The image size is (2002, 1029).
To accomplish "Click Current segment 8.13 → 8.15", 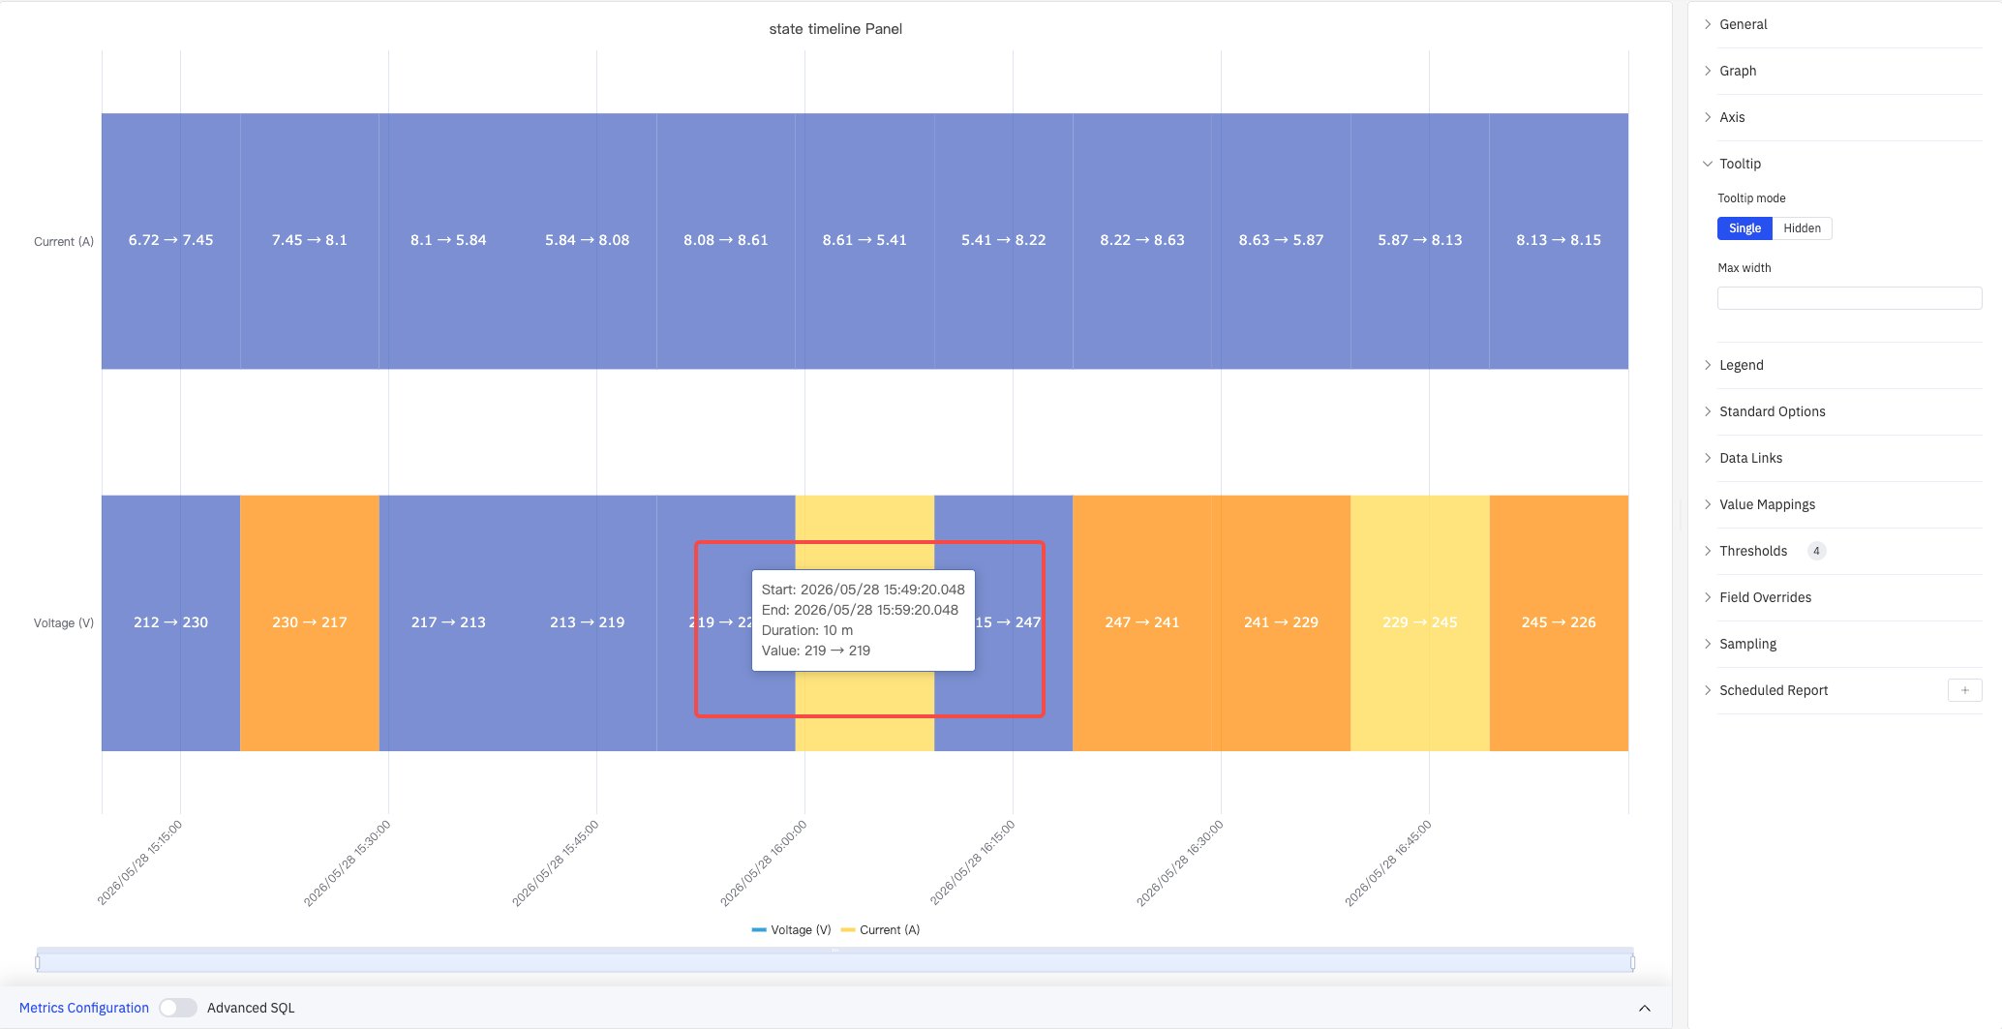I will click(x=1559, y=240).
